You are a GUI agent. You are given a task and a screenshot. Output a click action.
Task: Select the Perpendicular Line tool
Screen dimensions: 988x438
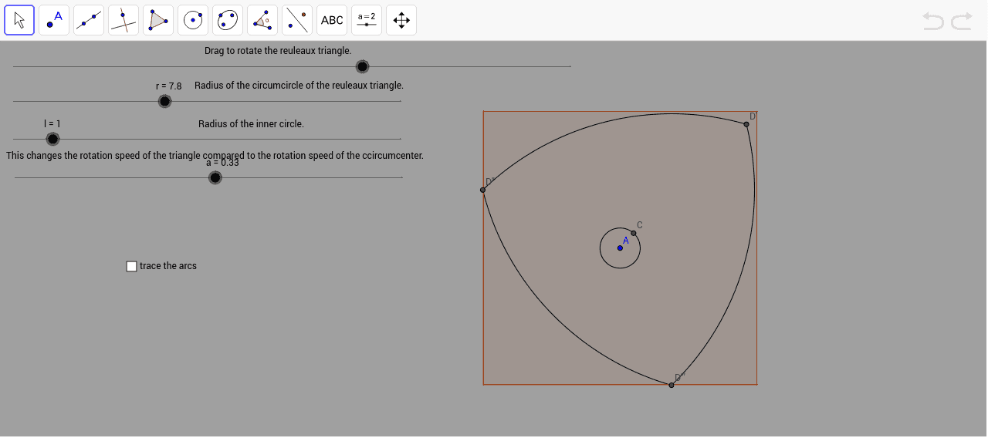[123, 20]
